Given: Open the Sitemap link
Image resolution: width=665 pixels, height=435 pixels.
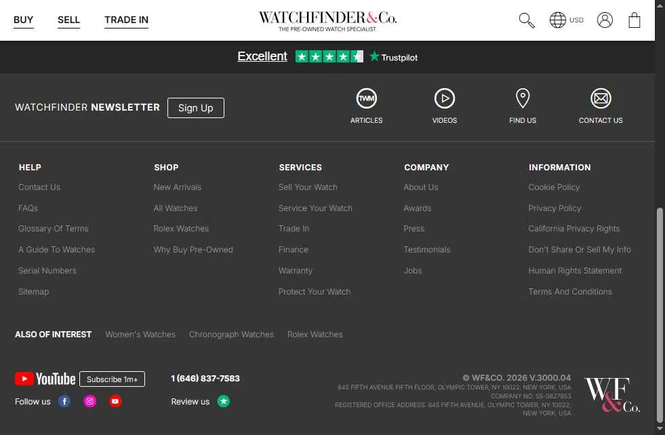Looking at the screenshot, I should 33,292.
